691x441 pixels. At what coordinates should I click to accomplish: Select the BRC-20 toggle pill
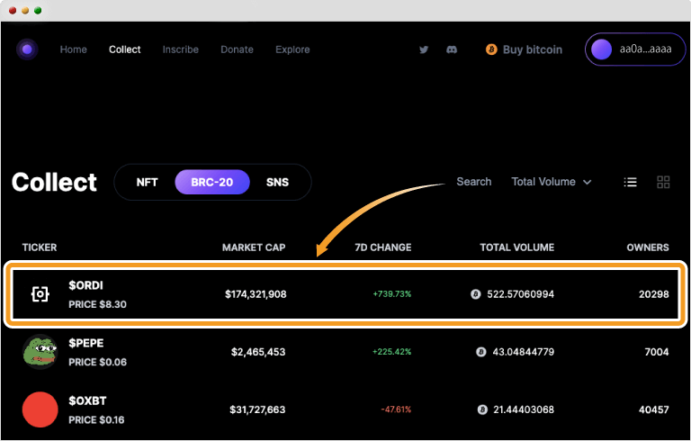point(212,182)
